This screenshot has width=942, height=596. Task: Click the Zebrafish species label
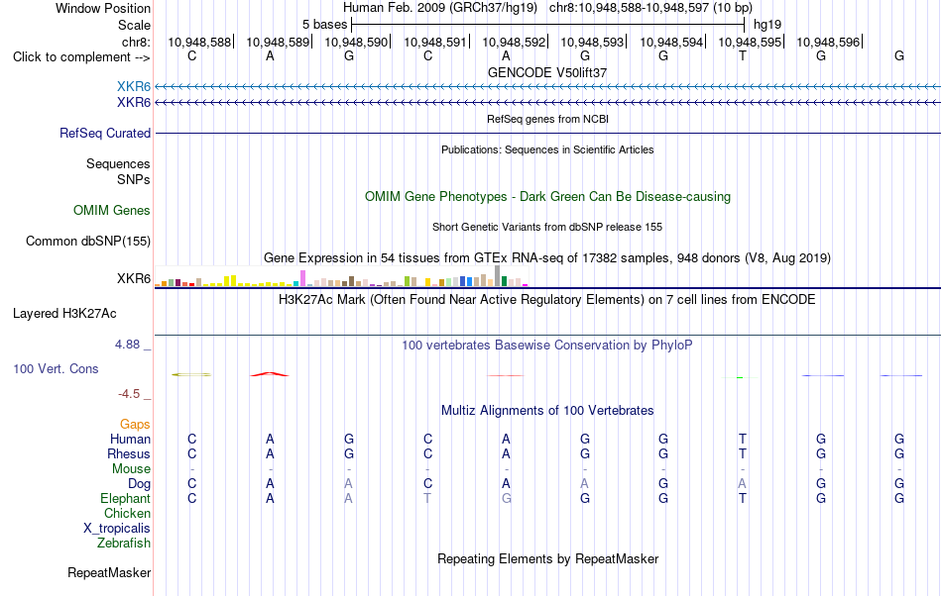[124, 544]
